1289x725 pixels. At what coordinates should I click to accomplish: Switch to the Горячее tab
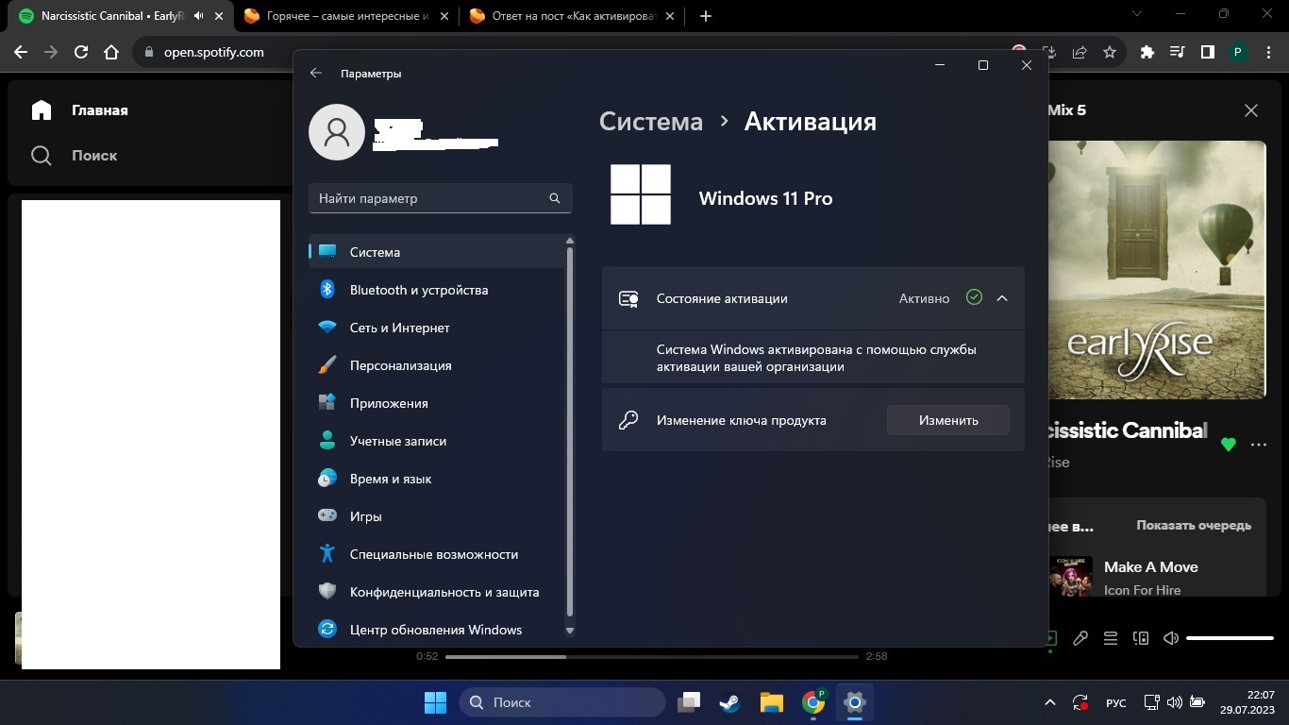coord(345,16)
